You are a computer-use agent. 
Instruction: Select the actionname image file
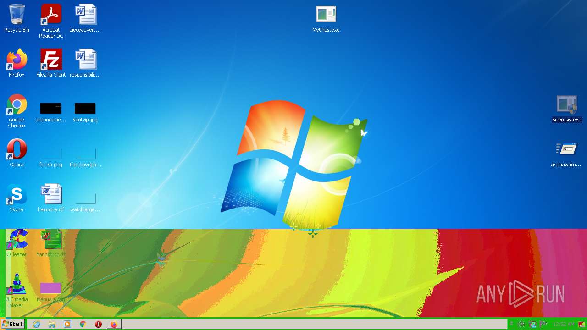pyautogui.click(x=51, y=113)
